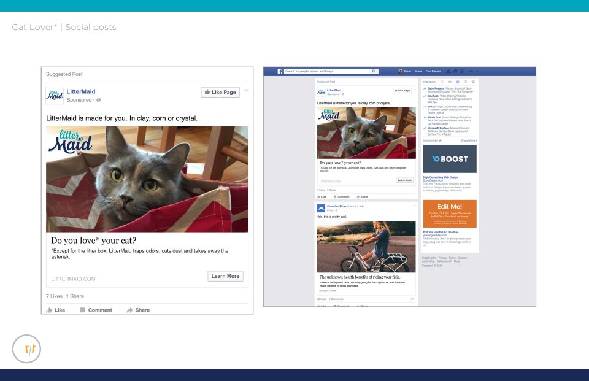
Task: Open friend requests icon in Facebook top bar
Action: coord(448,71)
